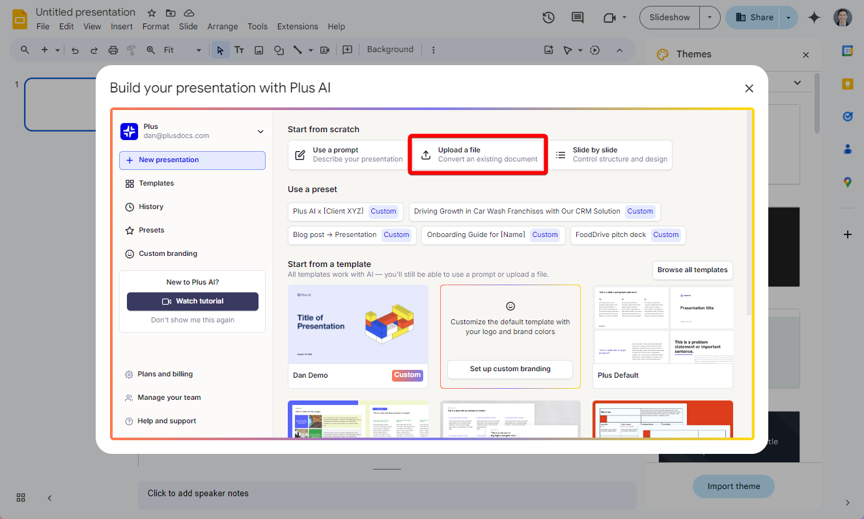Viewport: 864px width, 519px height.
Task: Click Watch tutorial button
Action: [x=193, y=302]
